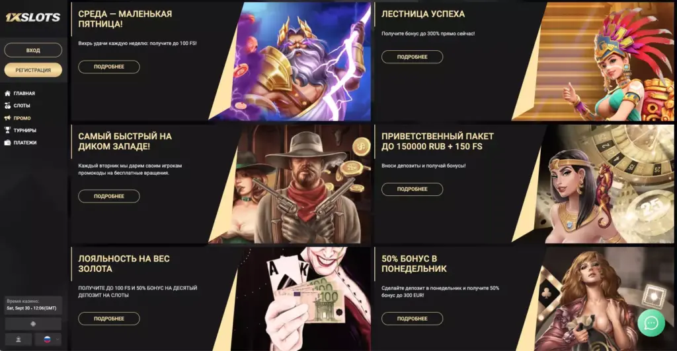
Task: Click the casino time display box
Action: 33,305
